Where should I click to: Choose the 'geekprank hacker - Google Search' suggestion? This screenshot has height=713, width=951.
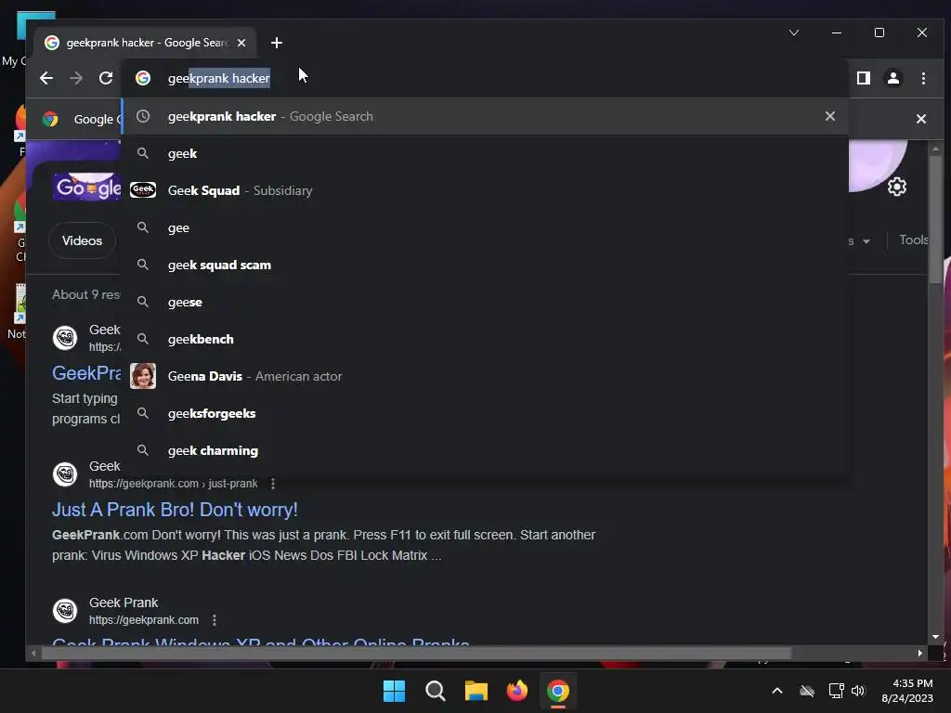click(x=485, y=116)
